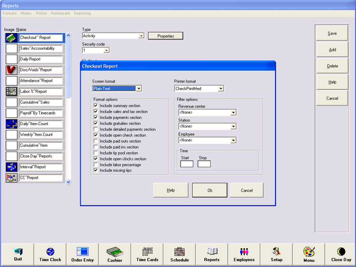Expand the Screen format dropdown
Screen dimensions: 356x267
click(x=139, y=89)
